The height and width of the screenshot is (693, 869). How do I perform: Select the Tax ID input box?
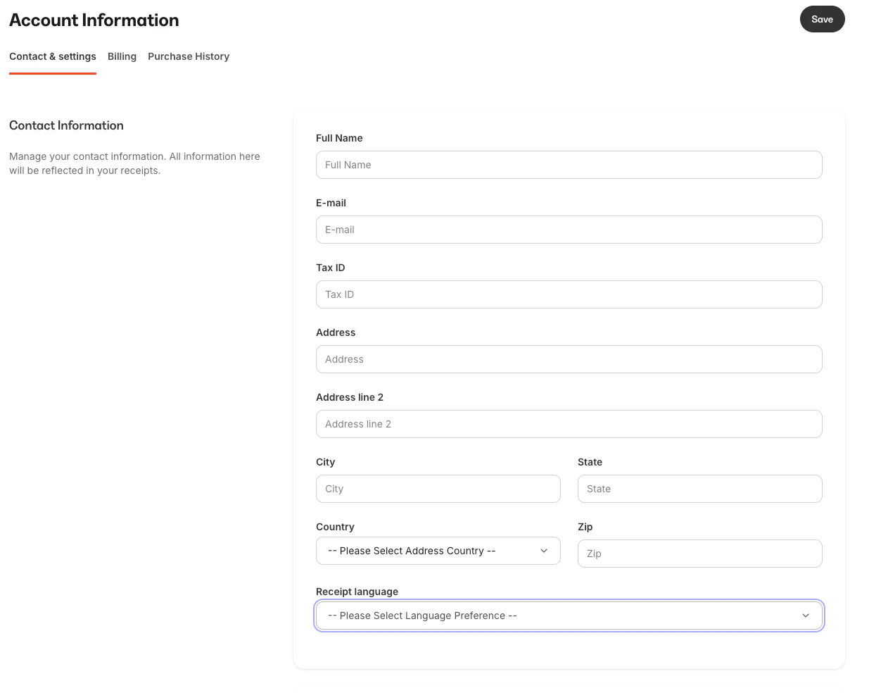(x=569, y=294)
